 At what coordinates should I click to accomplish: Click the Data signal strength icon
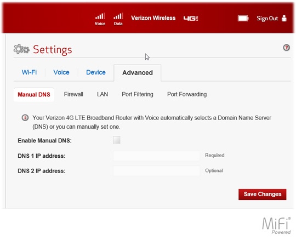pyautogui.click(x=118, y=16)
